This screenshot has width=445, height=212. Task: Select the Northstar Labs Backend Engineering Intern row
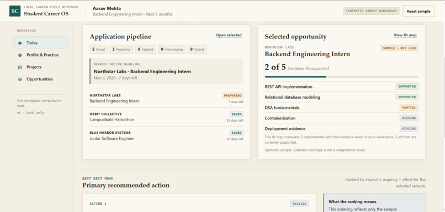click(x=166, y=98)
